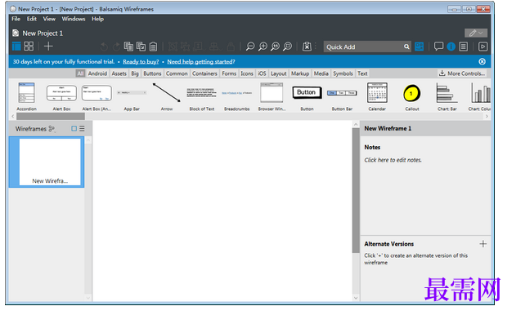Toggle the UI library panel icon
Viewport: 516px width, 315px height.
(420, 47)
